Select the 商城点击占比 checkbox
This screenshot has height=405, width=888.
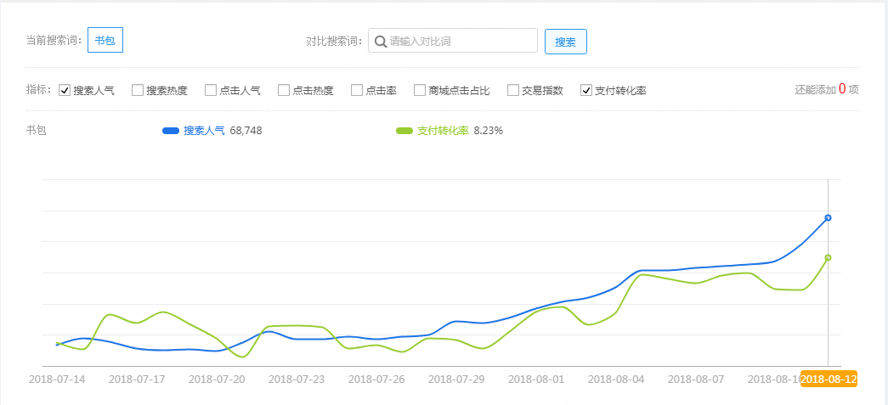420,90
